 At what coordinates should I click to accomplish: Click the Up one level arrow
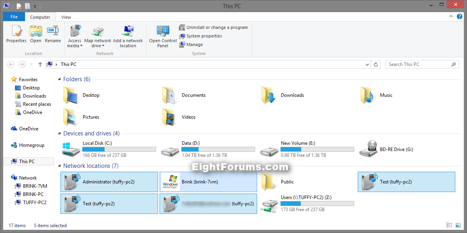[40, 64]
